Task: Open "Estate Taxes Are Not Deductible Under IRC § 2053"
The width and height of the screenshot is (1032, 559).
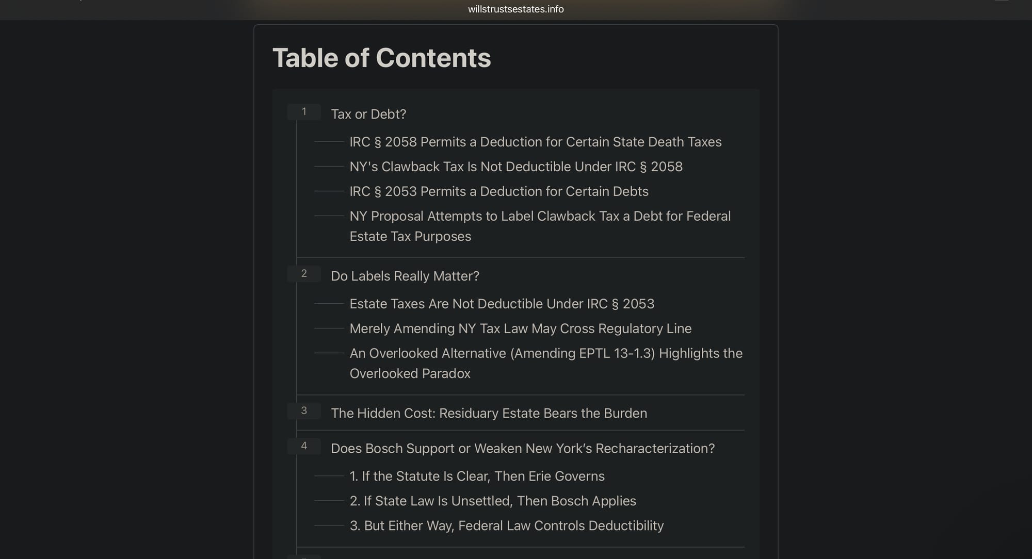Action: point(502,304)
